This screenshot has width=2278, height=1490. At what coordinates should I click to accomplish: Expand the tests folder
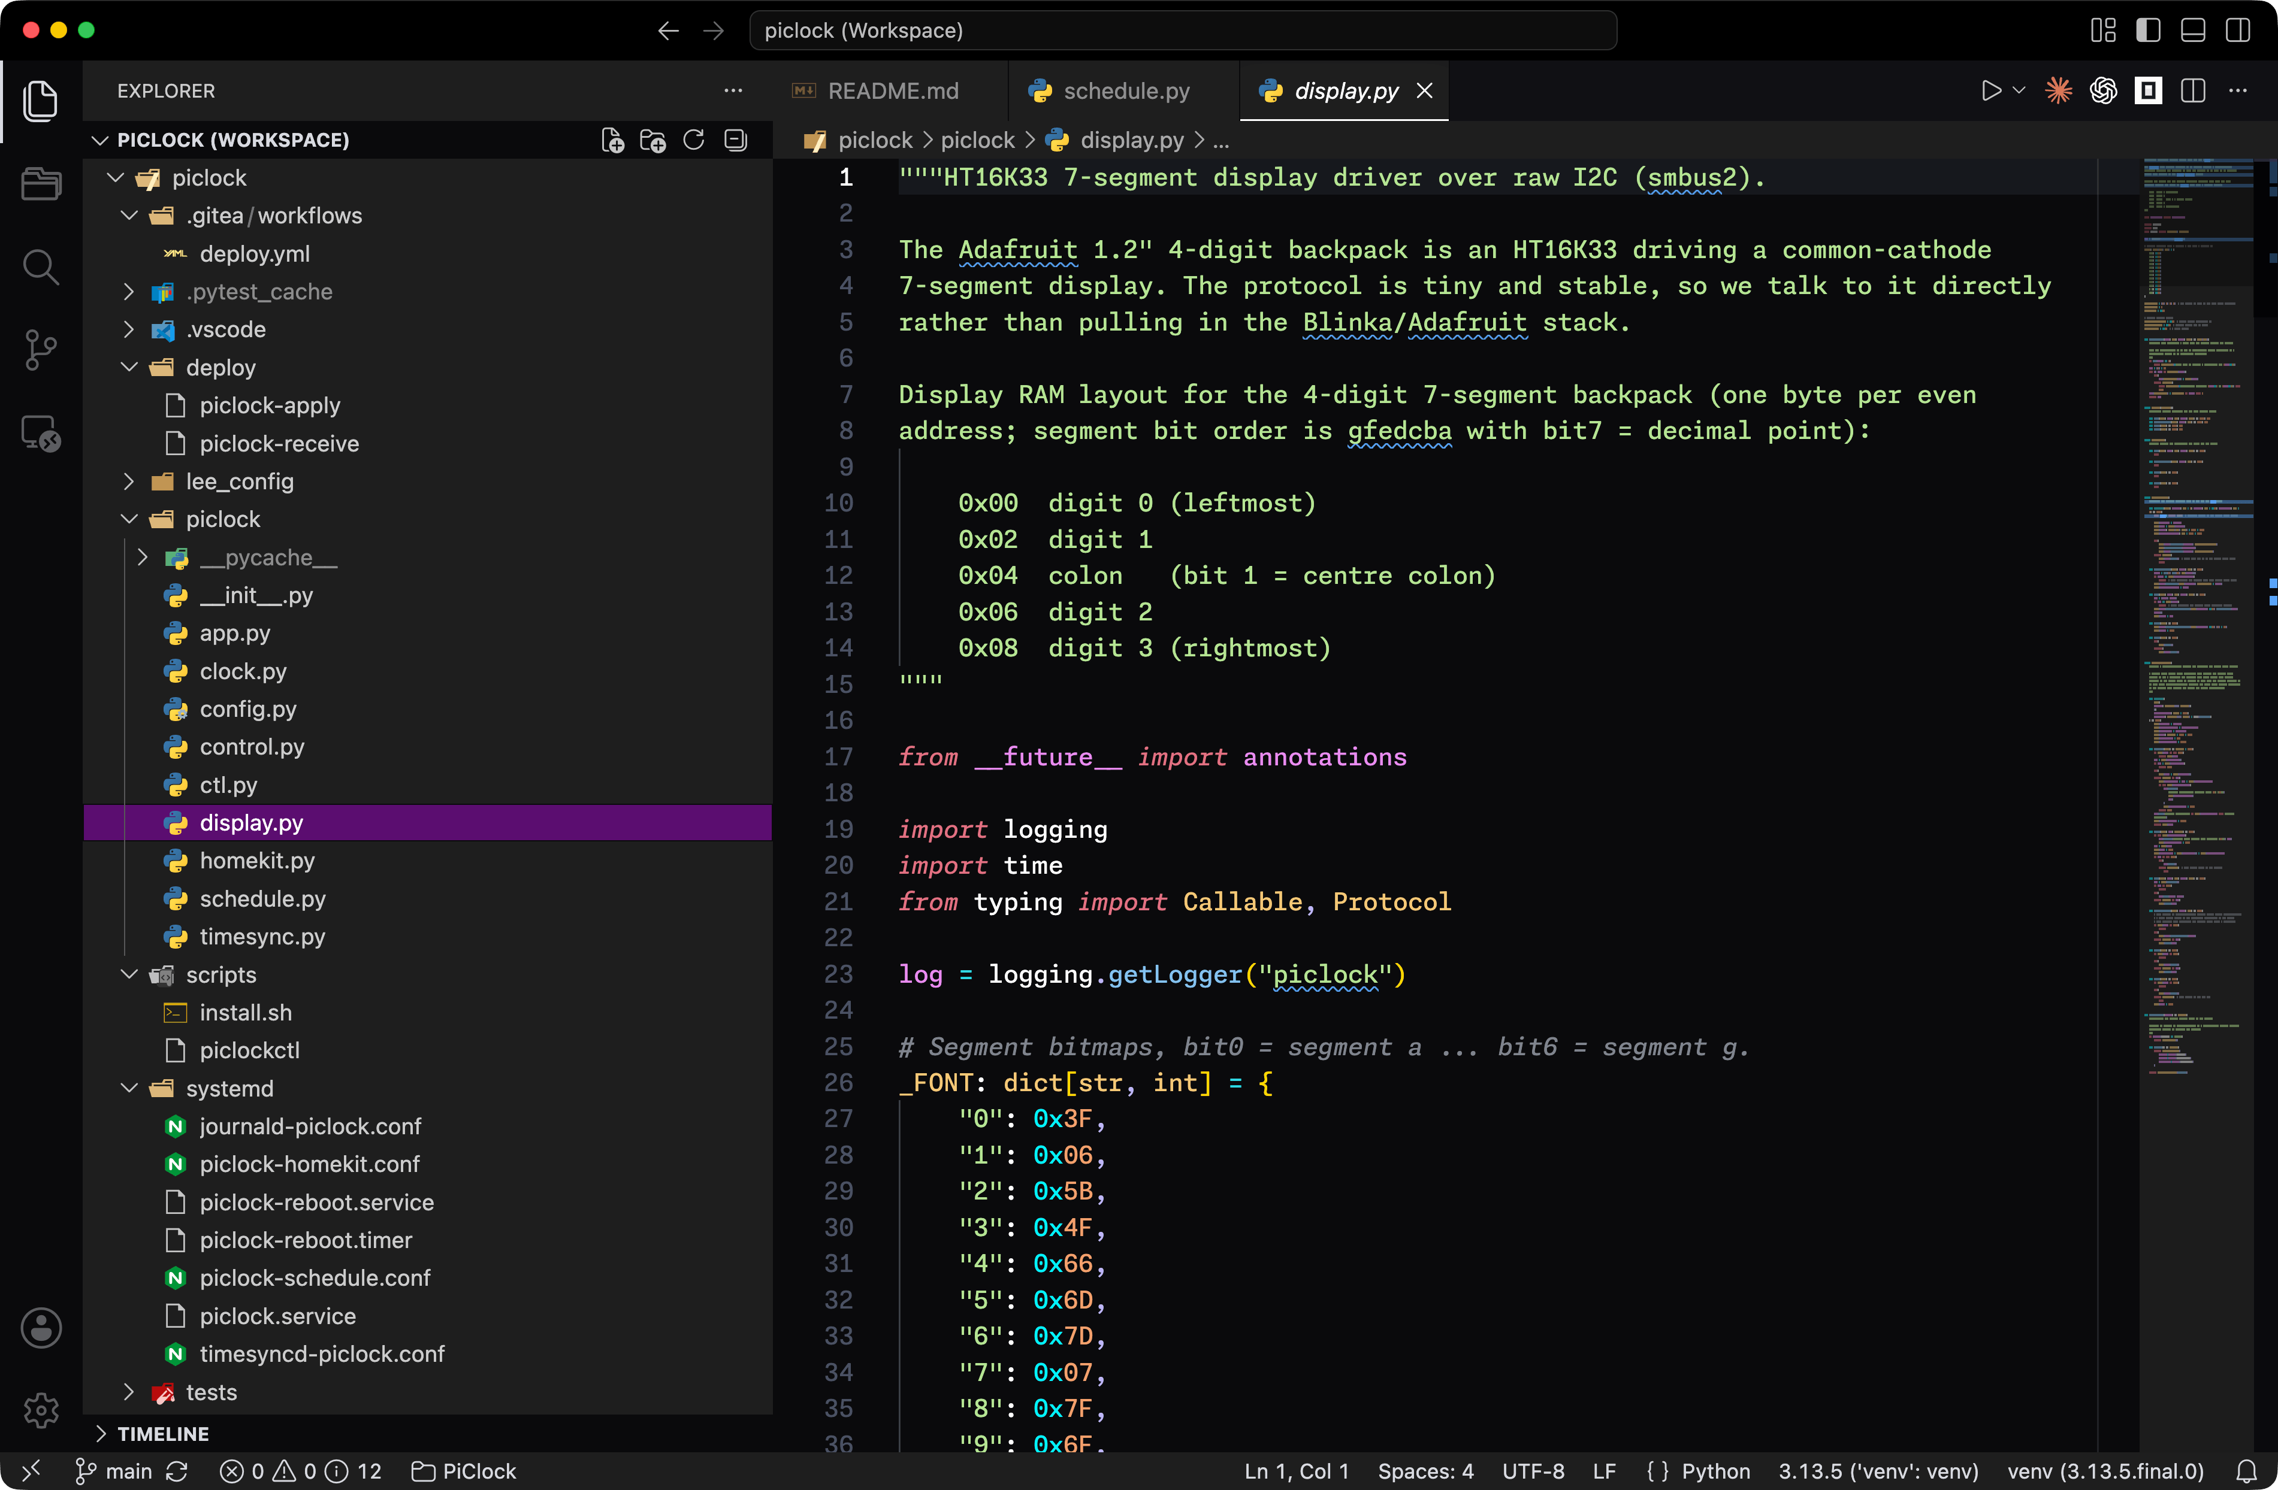click(x=129, y=1391)
